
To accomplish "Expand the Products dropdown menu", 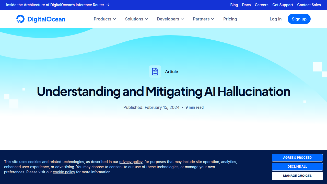I will pyautogui.click(x=105, y=19).
